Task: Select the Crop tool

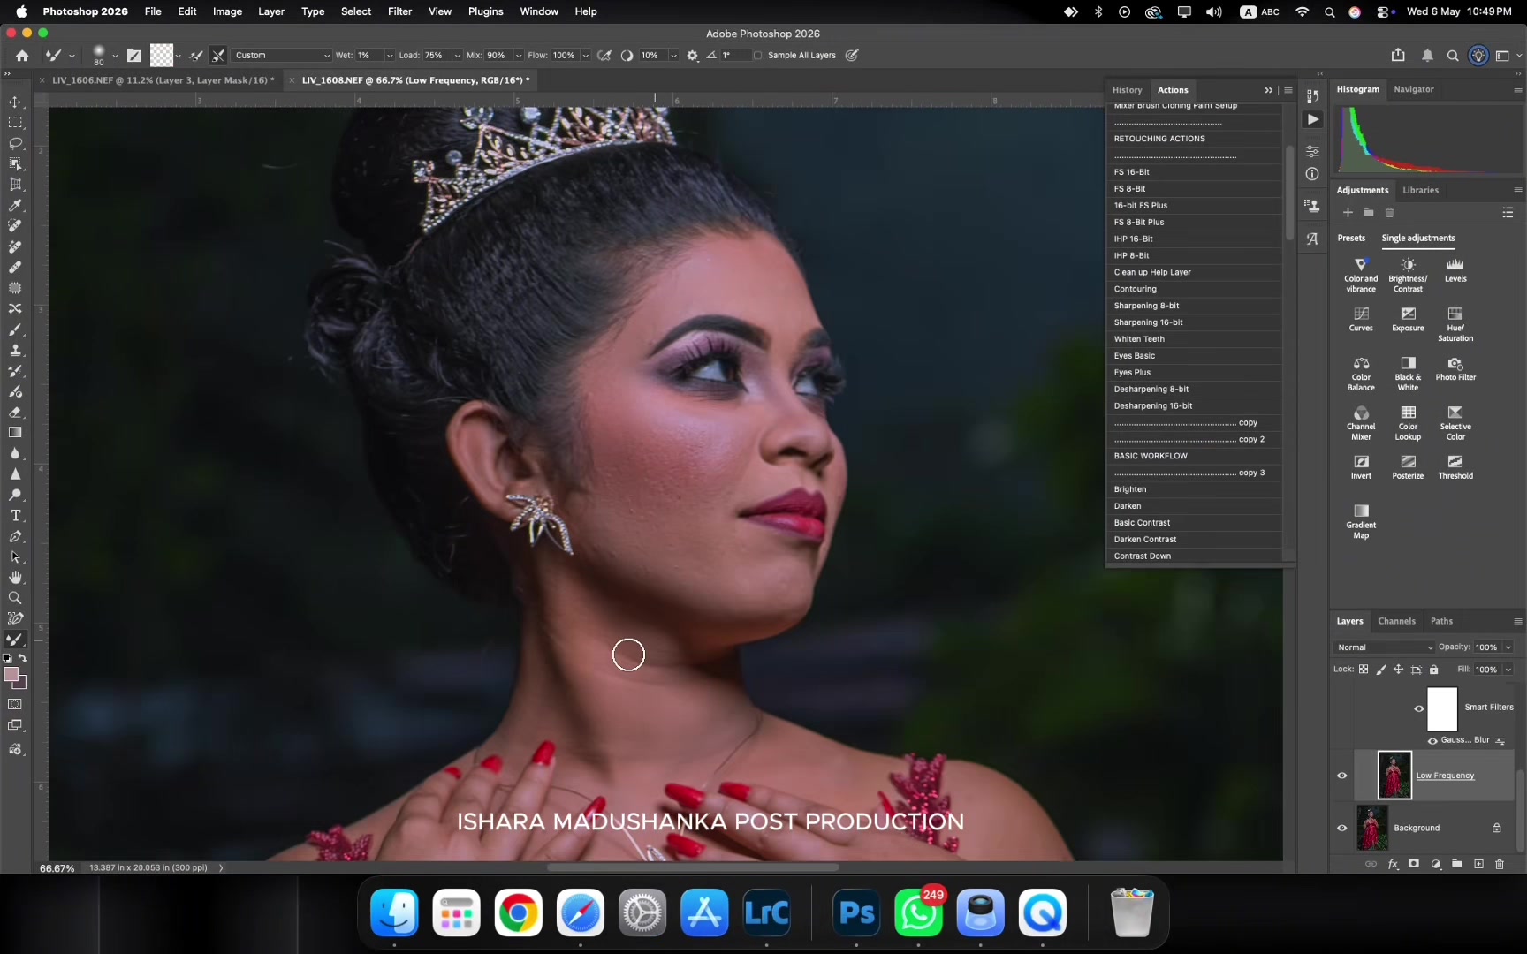Action: [15, 185]
